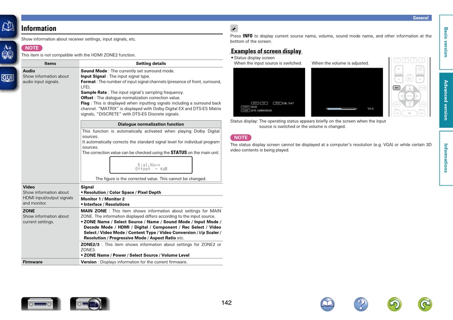453x320 pixels.
Task: Click the remote control DVD receiver image
Action: pos(90,303)
